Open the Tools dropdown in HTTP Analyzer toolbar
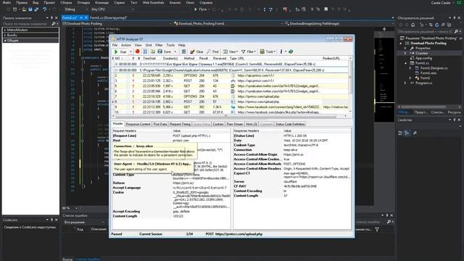The width and height of the screenshot is (464, 261). pos(268,51)
